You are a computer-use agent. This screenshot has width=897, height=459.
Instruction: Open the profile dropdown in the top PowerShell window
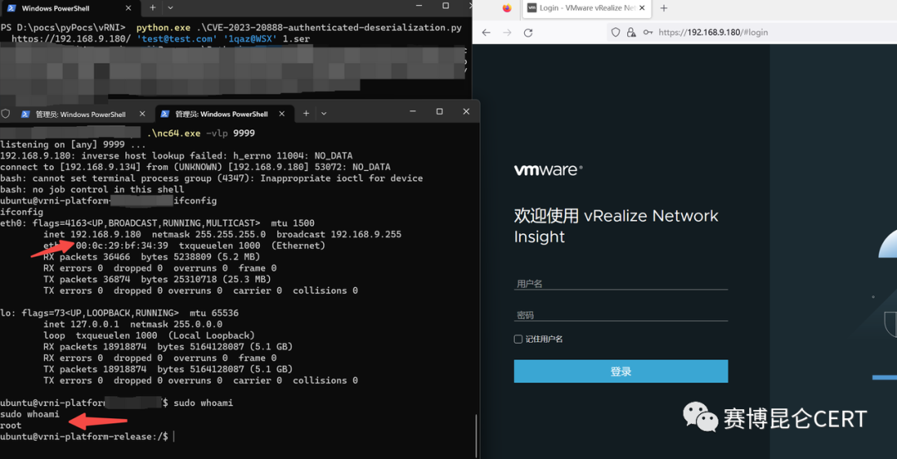170,8
